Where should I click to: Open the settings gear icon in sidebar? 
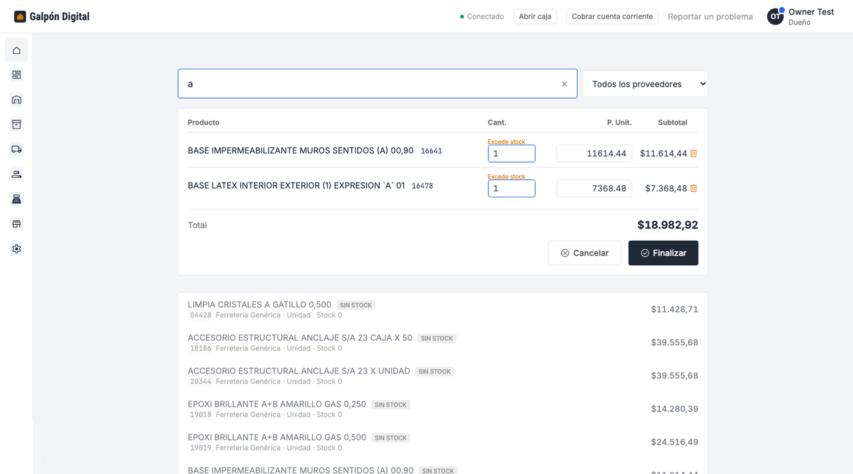point(17,249)
